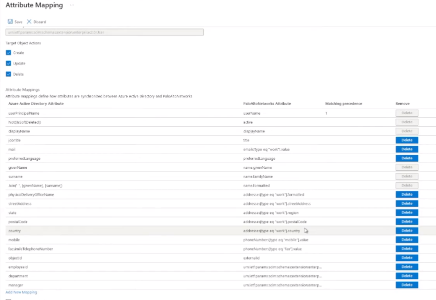Click name.formatted target attribute
Image resolution: width=436 pixels, height=300 pixels.
256,186
